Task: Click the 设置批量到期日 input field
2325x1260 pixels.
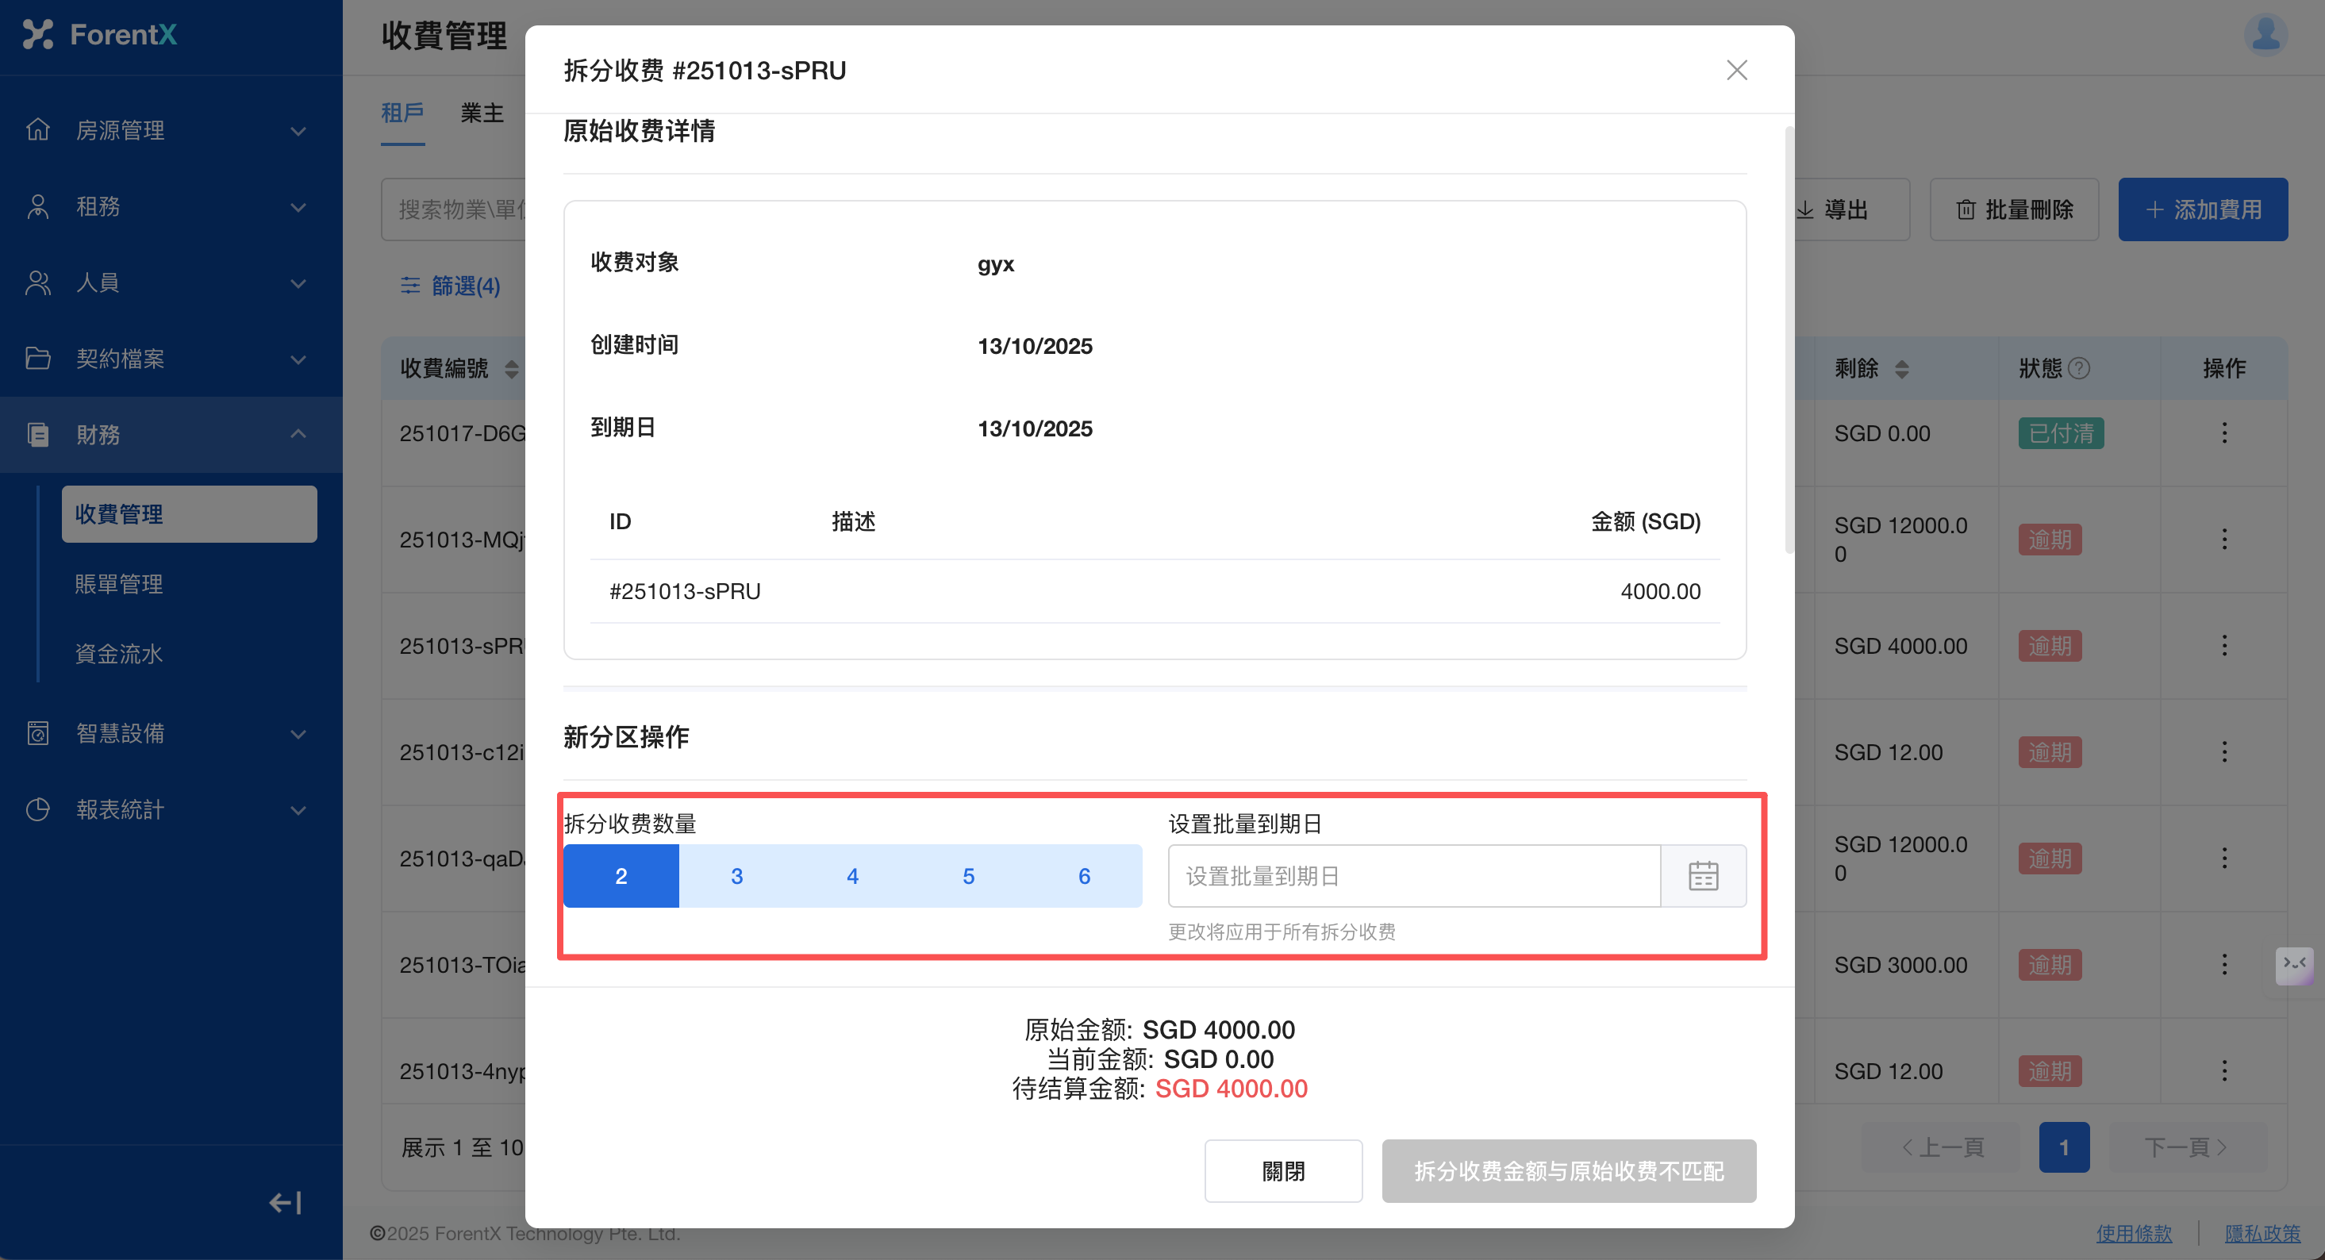Action: click(x=1412, y=875)
